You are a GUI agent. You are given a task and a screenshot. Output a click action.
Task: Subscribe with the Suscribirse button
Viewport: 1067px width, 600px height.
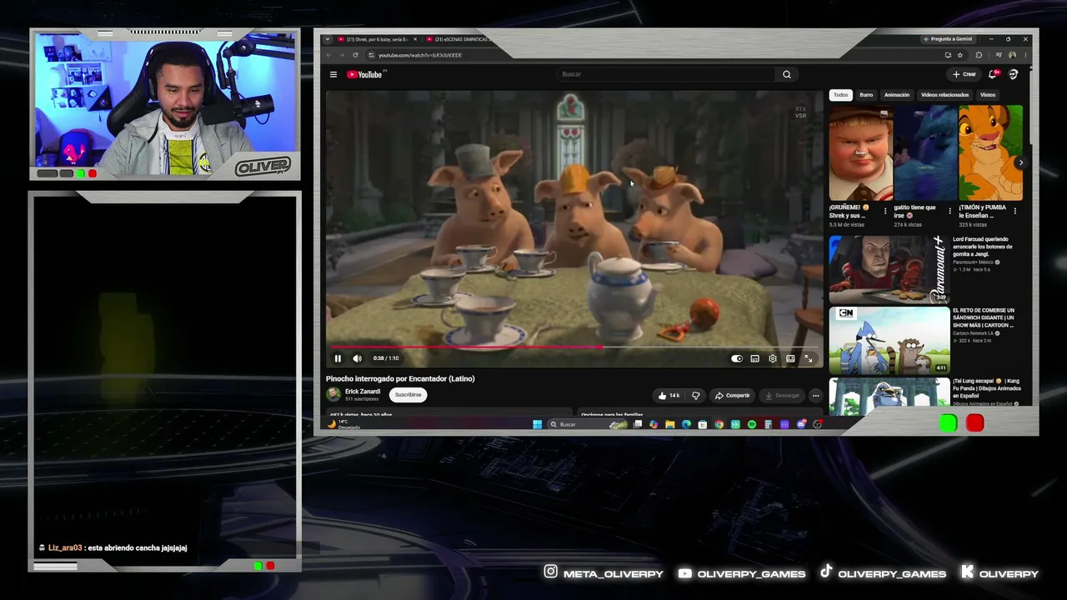point(408,395)
